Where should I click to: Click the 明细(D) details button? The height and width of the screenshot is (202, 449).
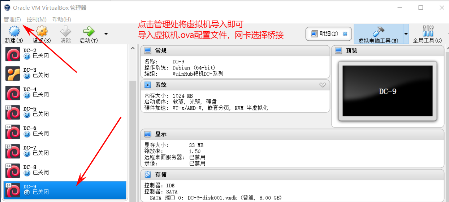(328, 33)
